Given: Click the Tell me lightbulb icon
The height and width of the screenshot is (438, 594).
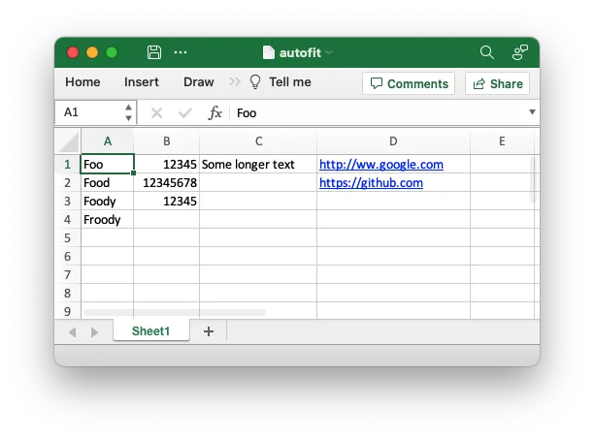Looking at the screenshot, I should (x=255, y=81).
